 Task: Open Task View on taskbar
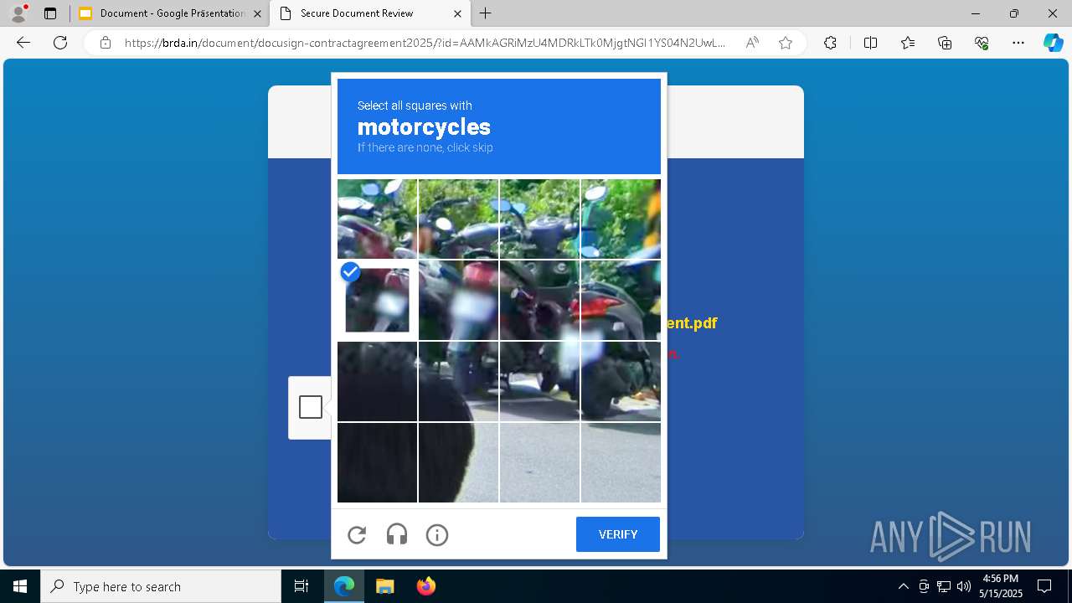pos(301,586)
